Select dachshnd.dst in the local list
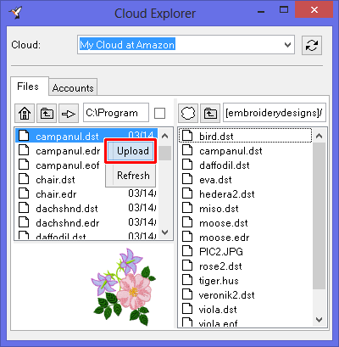This screenshot has width=339, height=347. (x=67, y=209)
